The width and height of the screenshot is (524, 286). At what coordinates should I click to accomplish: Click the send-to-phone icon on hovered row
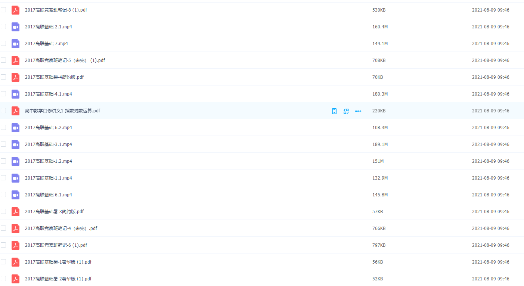point(334,111)
